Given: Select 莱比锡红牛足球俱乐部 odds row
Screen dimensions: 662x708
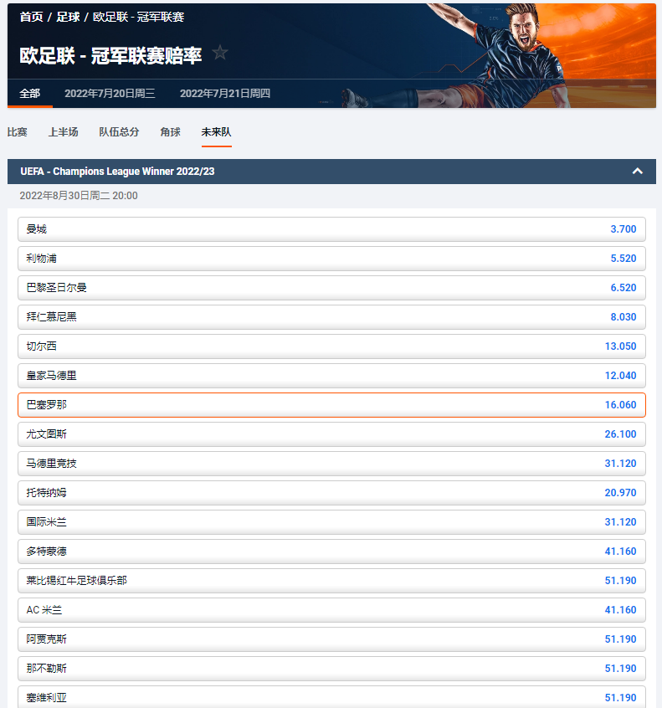Looking at the screenshot, I should pos(331,581).
